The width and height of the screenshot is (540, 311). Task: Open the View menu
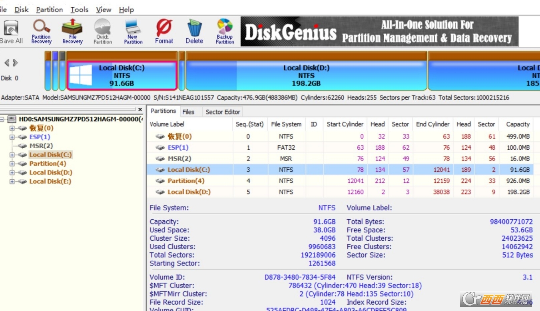104,10
